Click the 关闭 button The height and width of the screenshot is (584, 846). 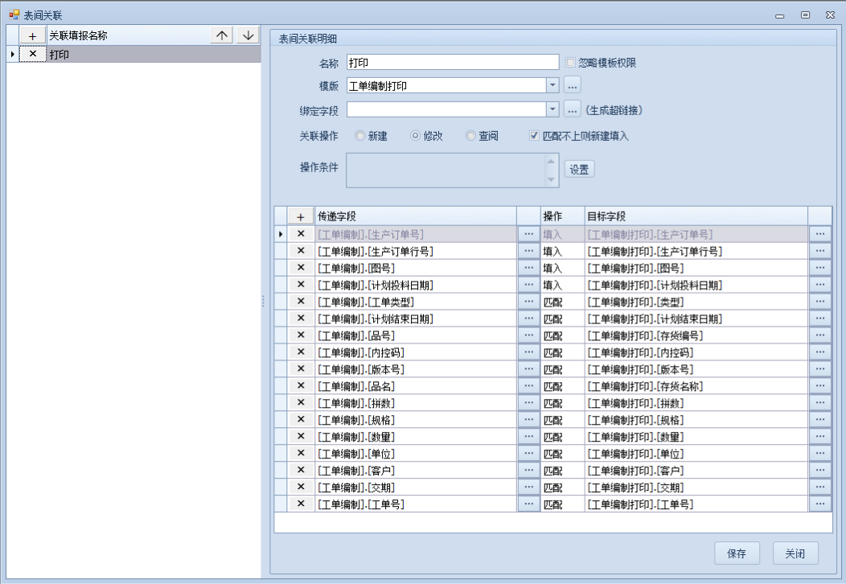point(795,553)
